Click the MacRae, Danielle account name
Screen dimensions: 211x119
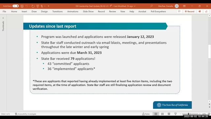[x=166, y=6]
